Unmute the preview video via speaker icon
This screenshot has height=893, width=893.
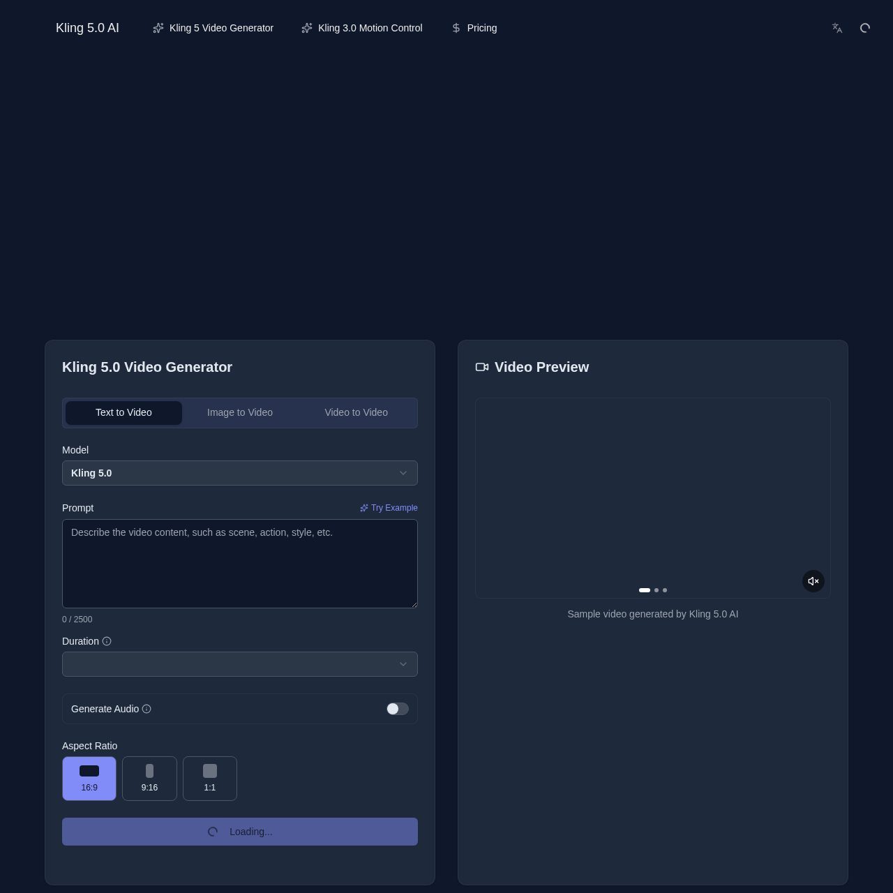[813, 581]
